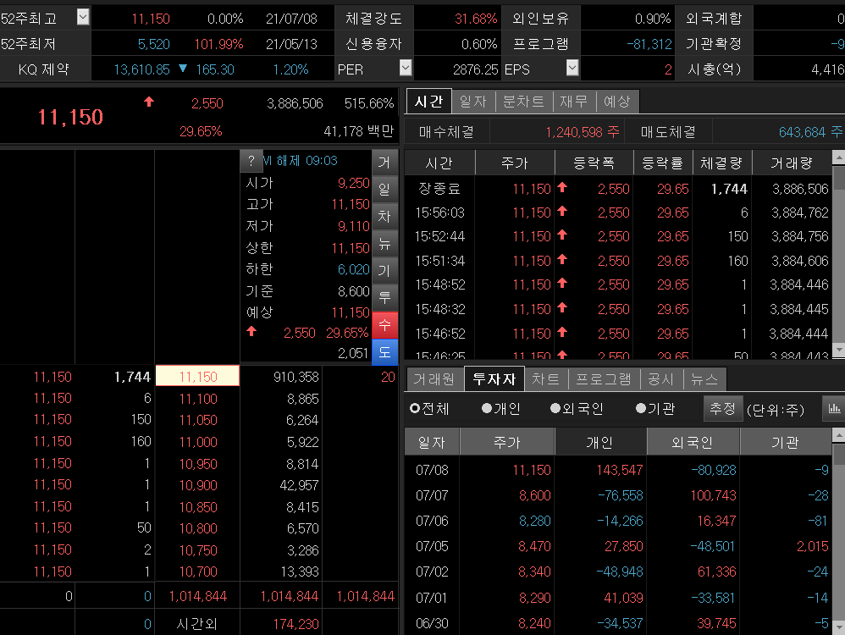845x635 pixels.
Task: Open the 52주최고 dropdown arrow
Action: coord(83,17)
